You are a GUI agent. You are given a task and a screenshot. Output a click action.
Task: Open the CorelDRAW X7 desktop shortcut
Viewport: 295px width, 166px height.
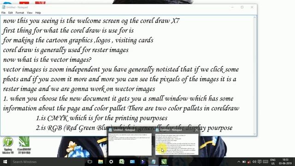coord(24,145)
